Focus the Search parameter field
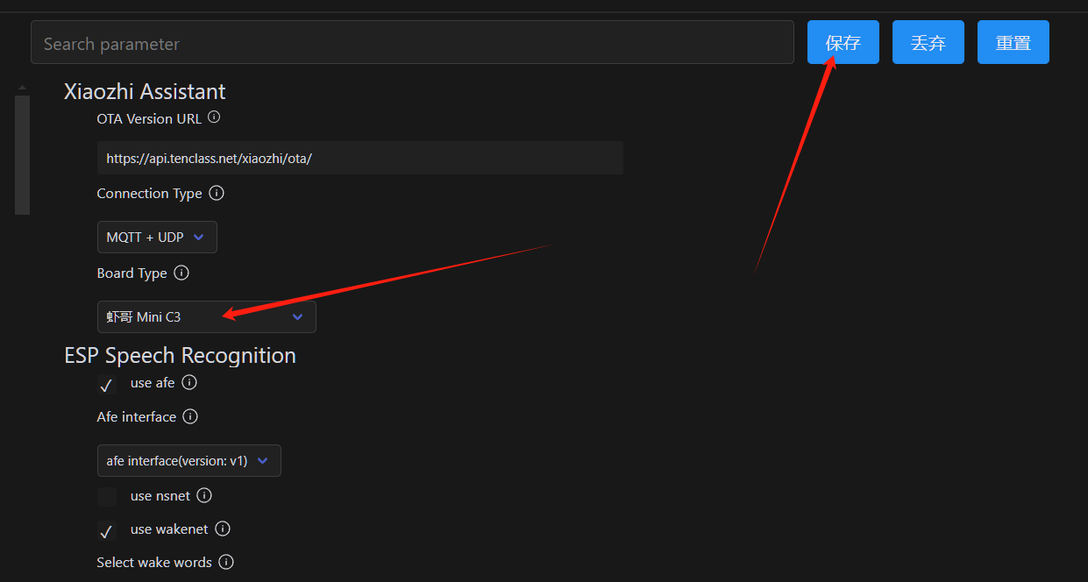This screenshot has width=1088, height=582. (412, 43)
